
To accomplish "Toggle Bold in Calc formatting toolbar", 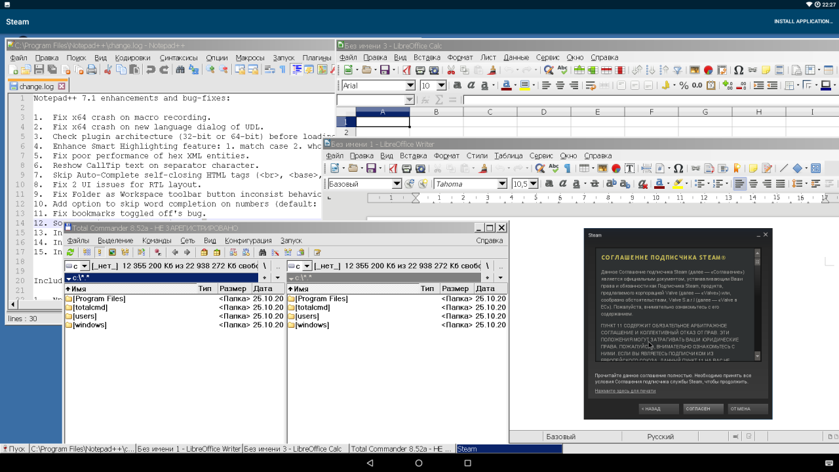I will [x=458, y=85].
